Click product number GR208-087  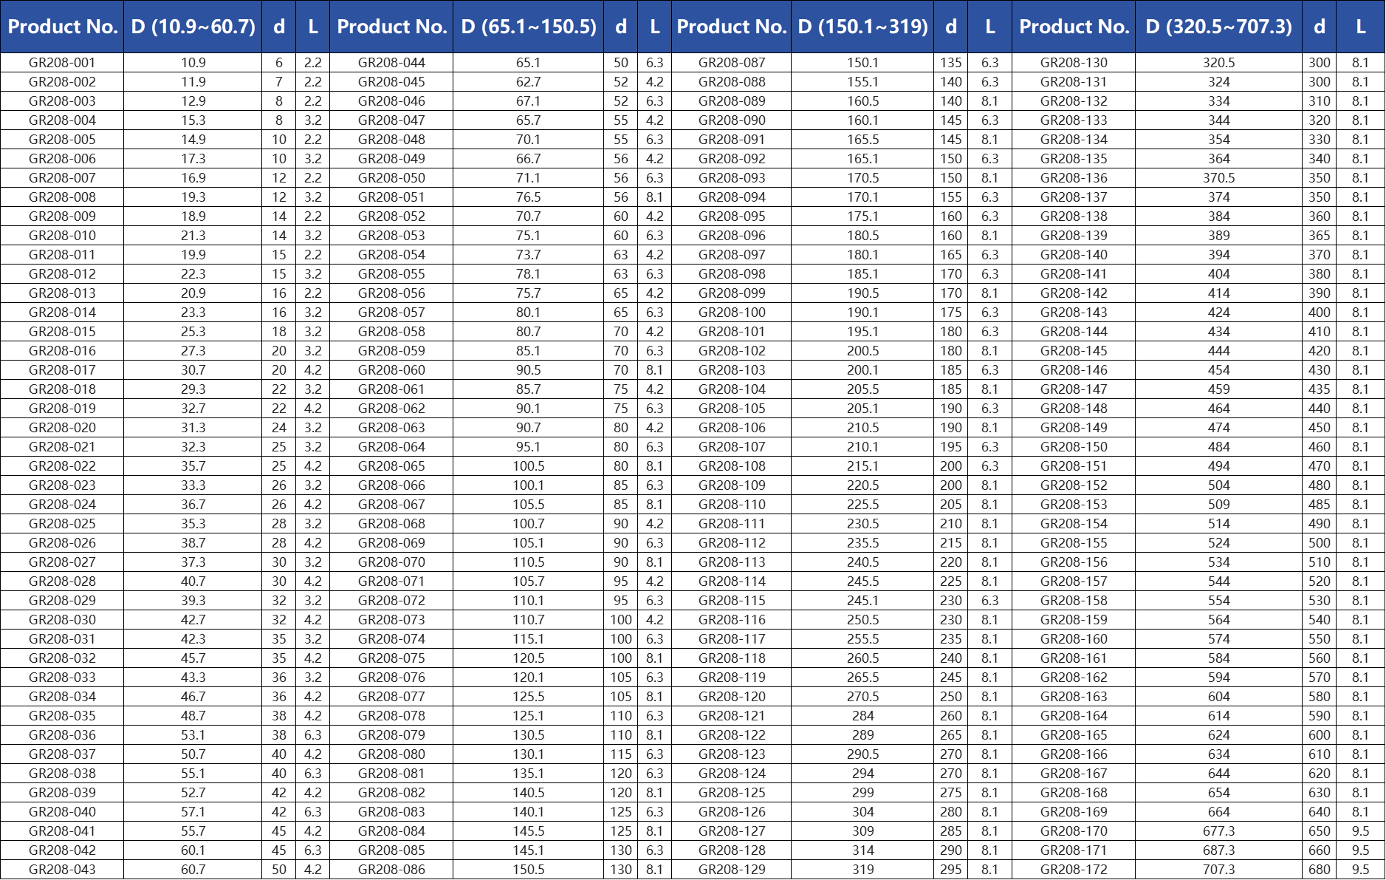(x=732, y=63)
